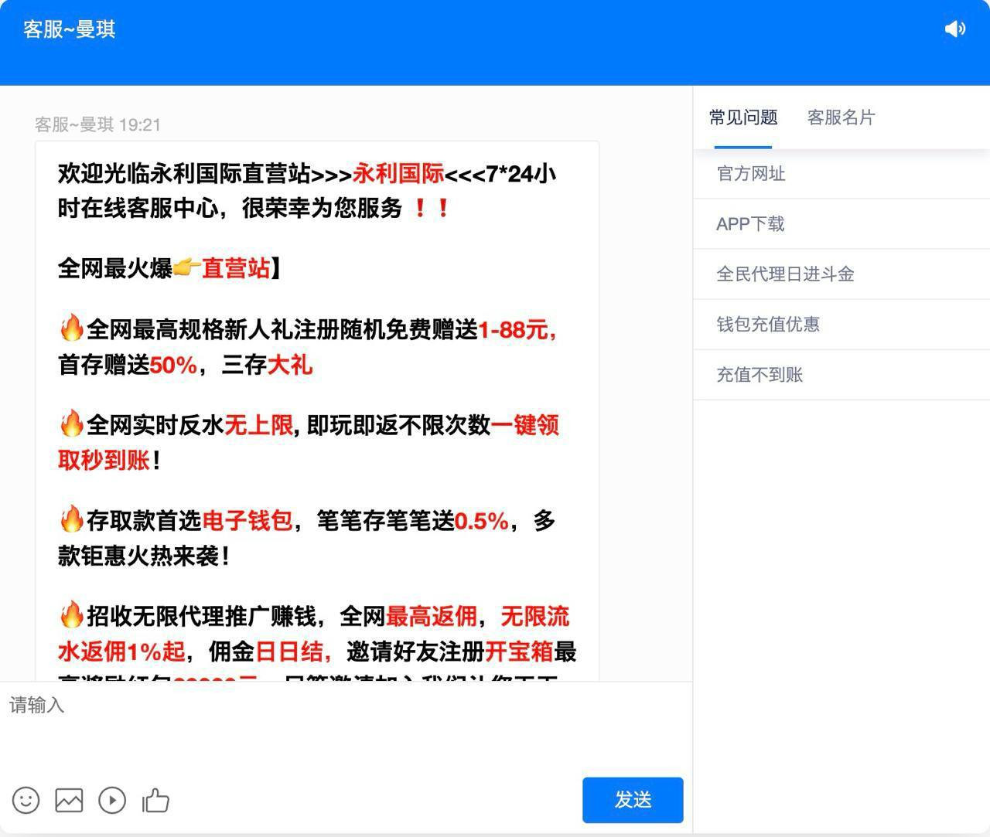Mute the chat notification sound
The height and width of the screenshot is (837, 990).
pos(955,29)
